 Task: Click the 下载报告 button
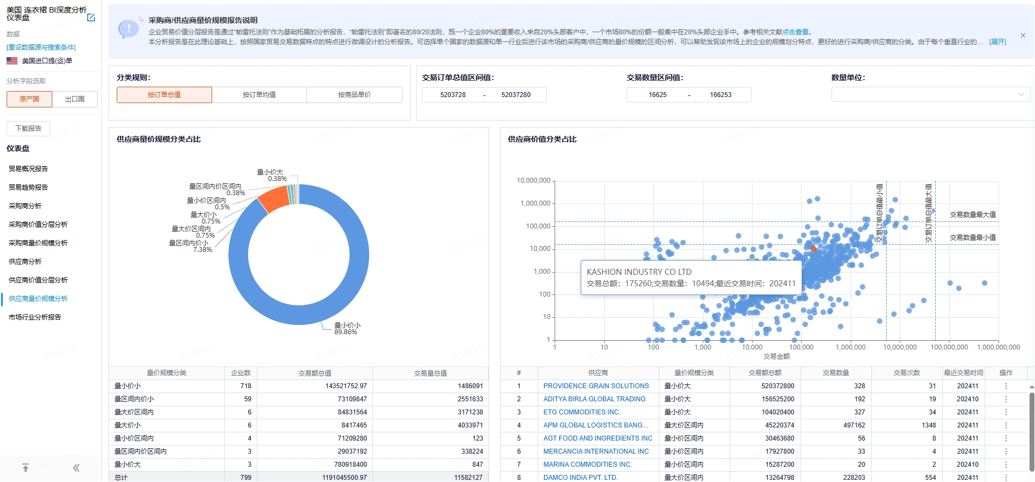[x=28, y=129]
